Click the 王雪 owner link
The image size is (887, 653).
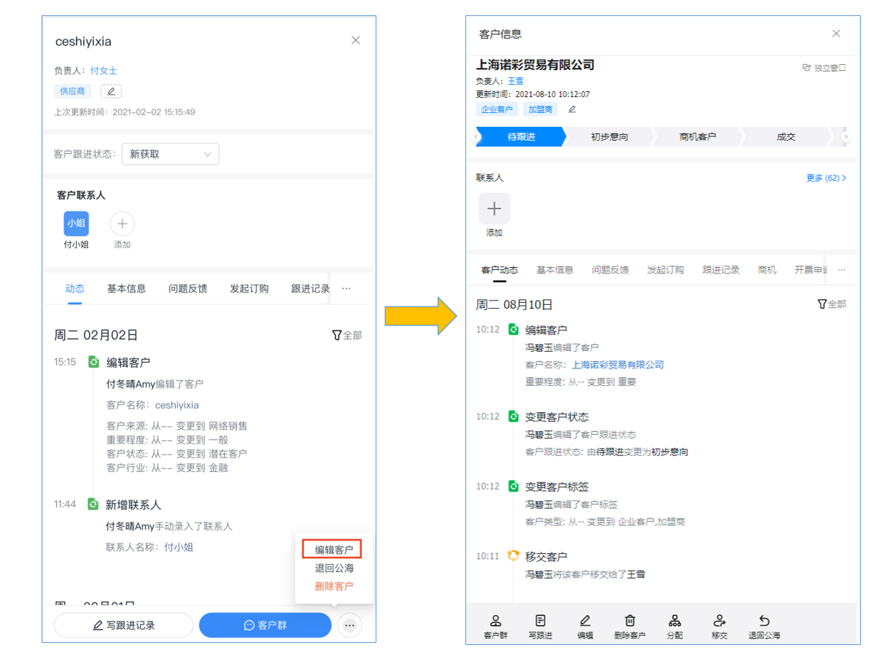click(x=516, y=81)
